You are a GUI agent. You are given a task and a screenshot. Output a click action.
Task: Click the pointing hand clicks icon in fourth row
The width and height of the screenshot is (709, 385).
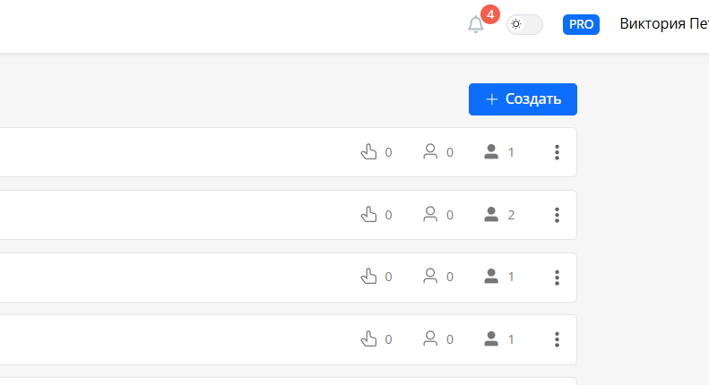(368, 339)
